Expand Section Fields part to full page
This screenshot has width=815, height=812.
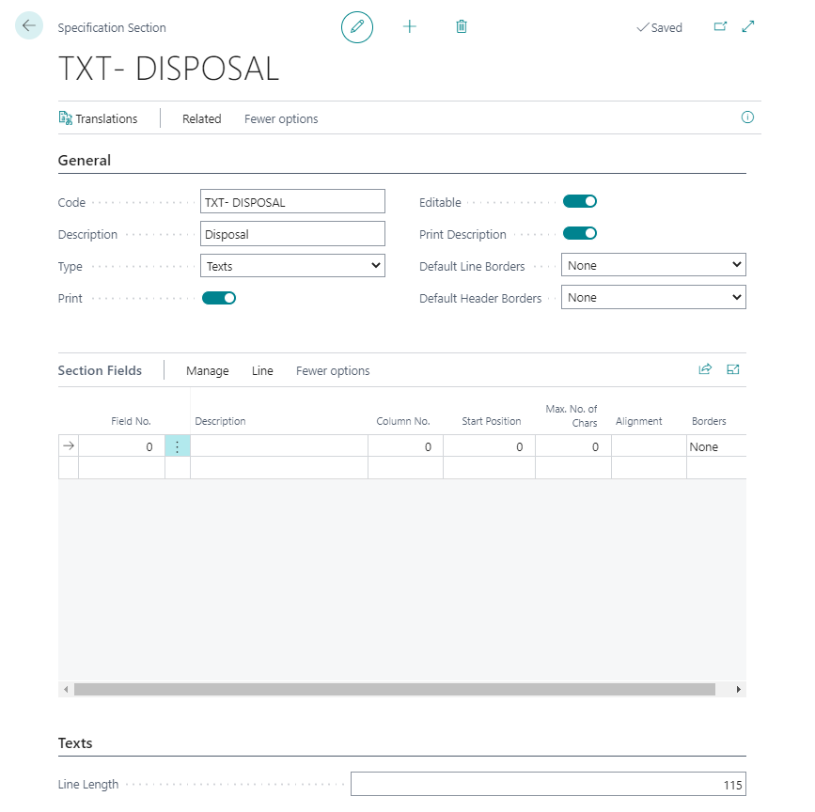[x=733, y=369]
